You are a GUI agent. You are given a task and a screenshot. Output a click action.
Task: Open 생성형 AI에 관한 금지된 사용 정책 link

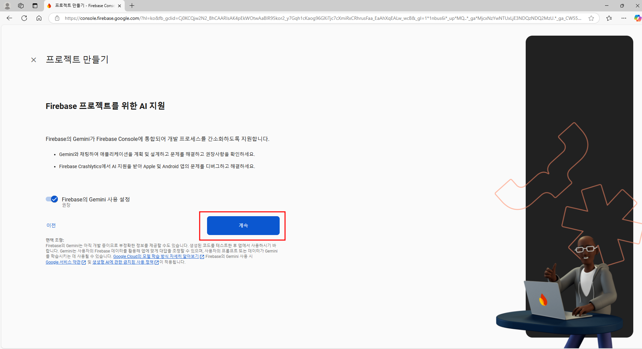tap(123, 262)
